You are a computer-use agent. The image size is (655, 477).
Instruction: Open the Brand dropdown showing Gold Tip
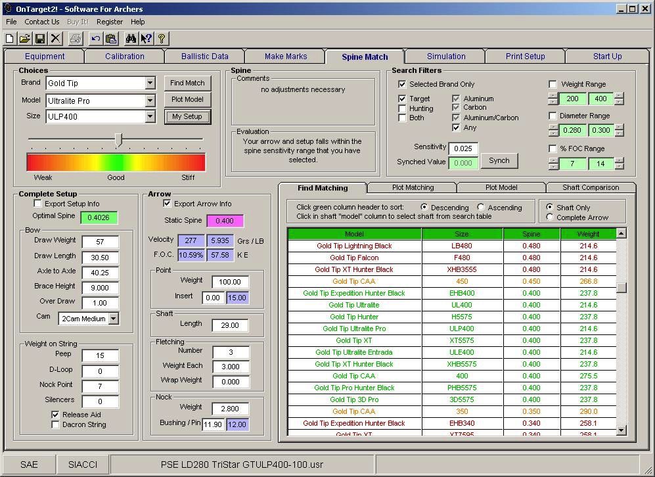[x=149, y=83]
